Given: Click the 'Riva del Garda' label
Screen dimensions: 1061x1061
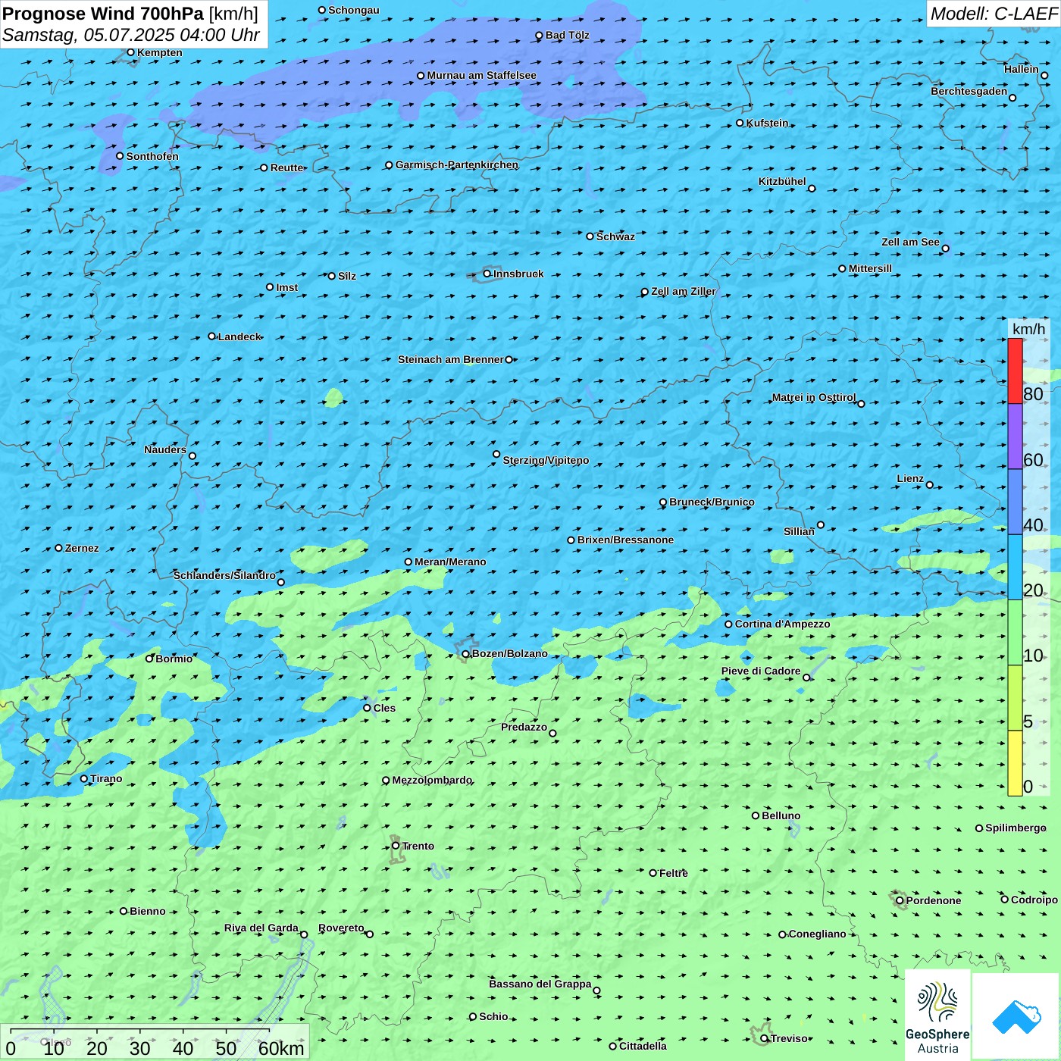Looking at the screenshot, I should [261, 928].
